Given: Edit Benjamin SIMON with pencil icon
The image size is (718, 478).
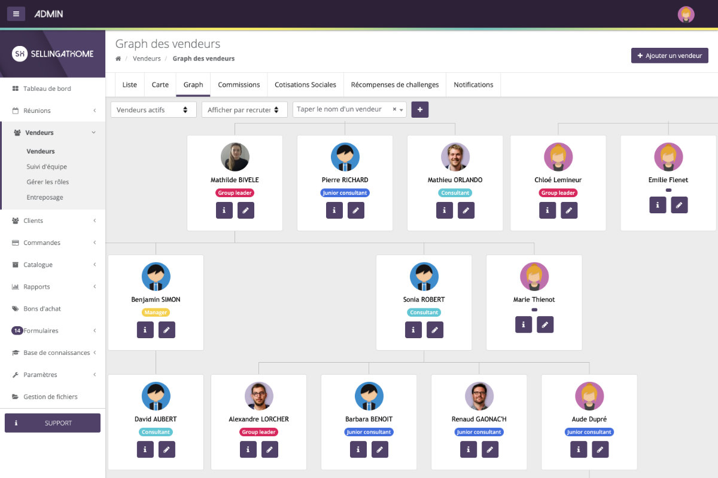Looking at the screenshot, I should click(x=167, y=330).
